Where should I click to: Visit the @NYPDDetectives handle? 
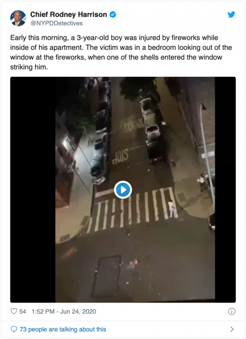coord(57,23)
